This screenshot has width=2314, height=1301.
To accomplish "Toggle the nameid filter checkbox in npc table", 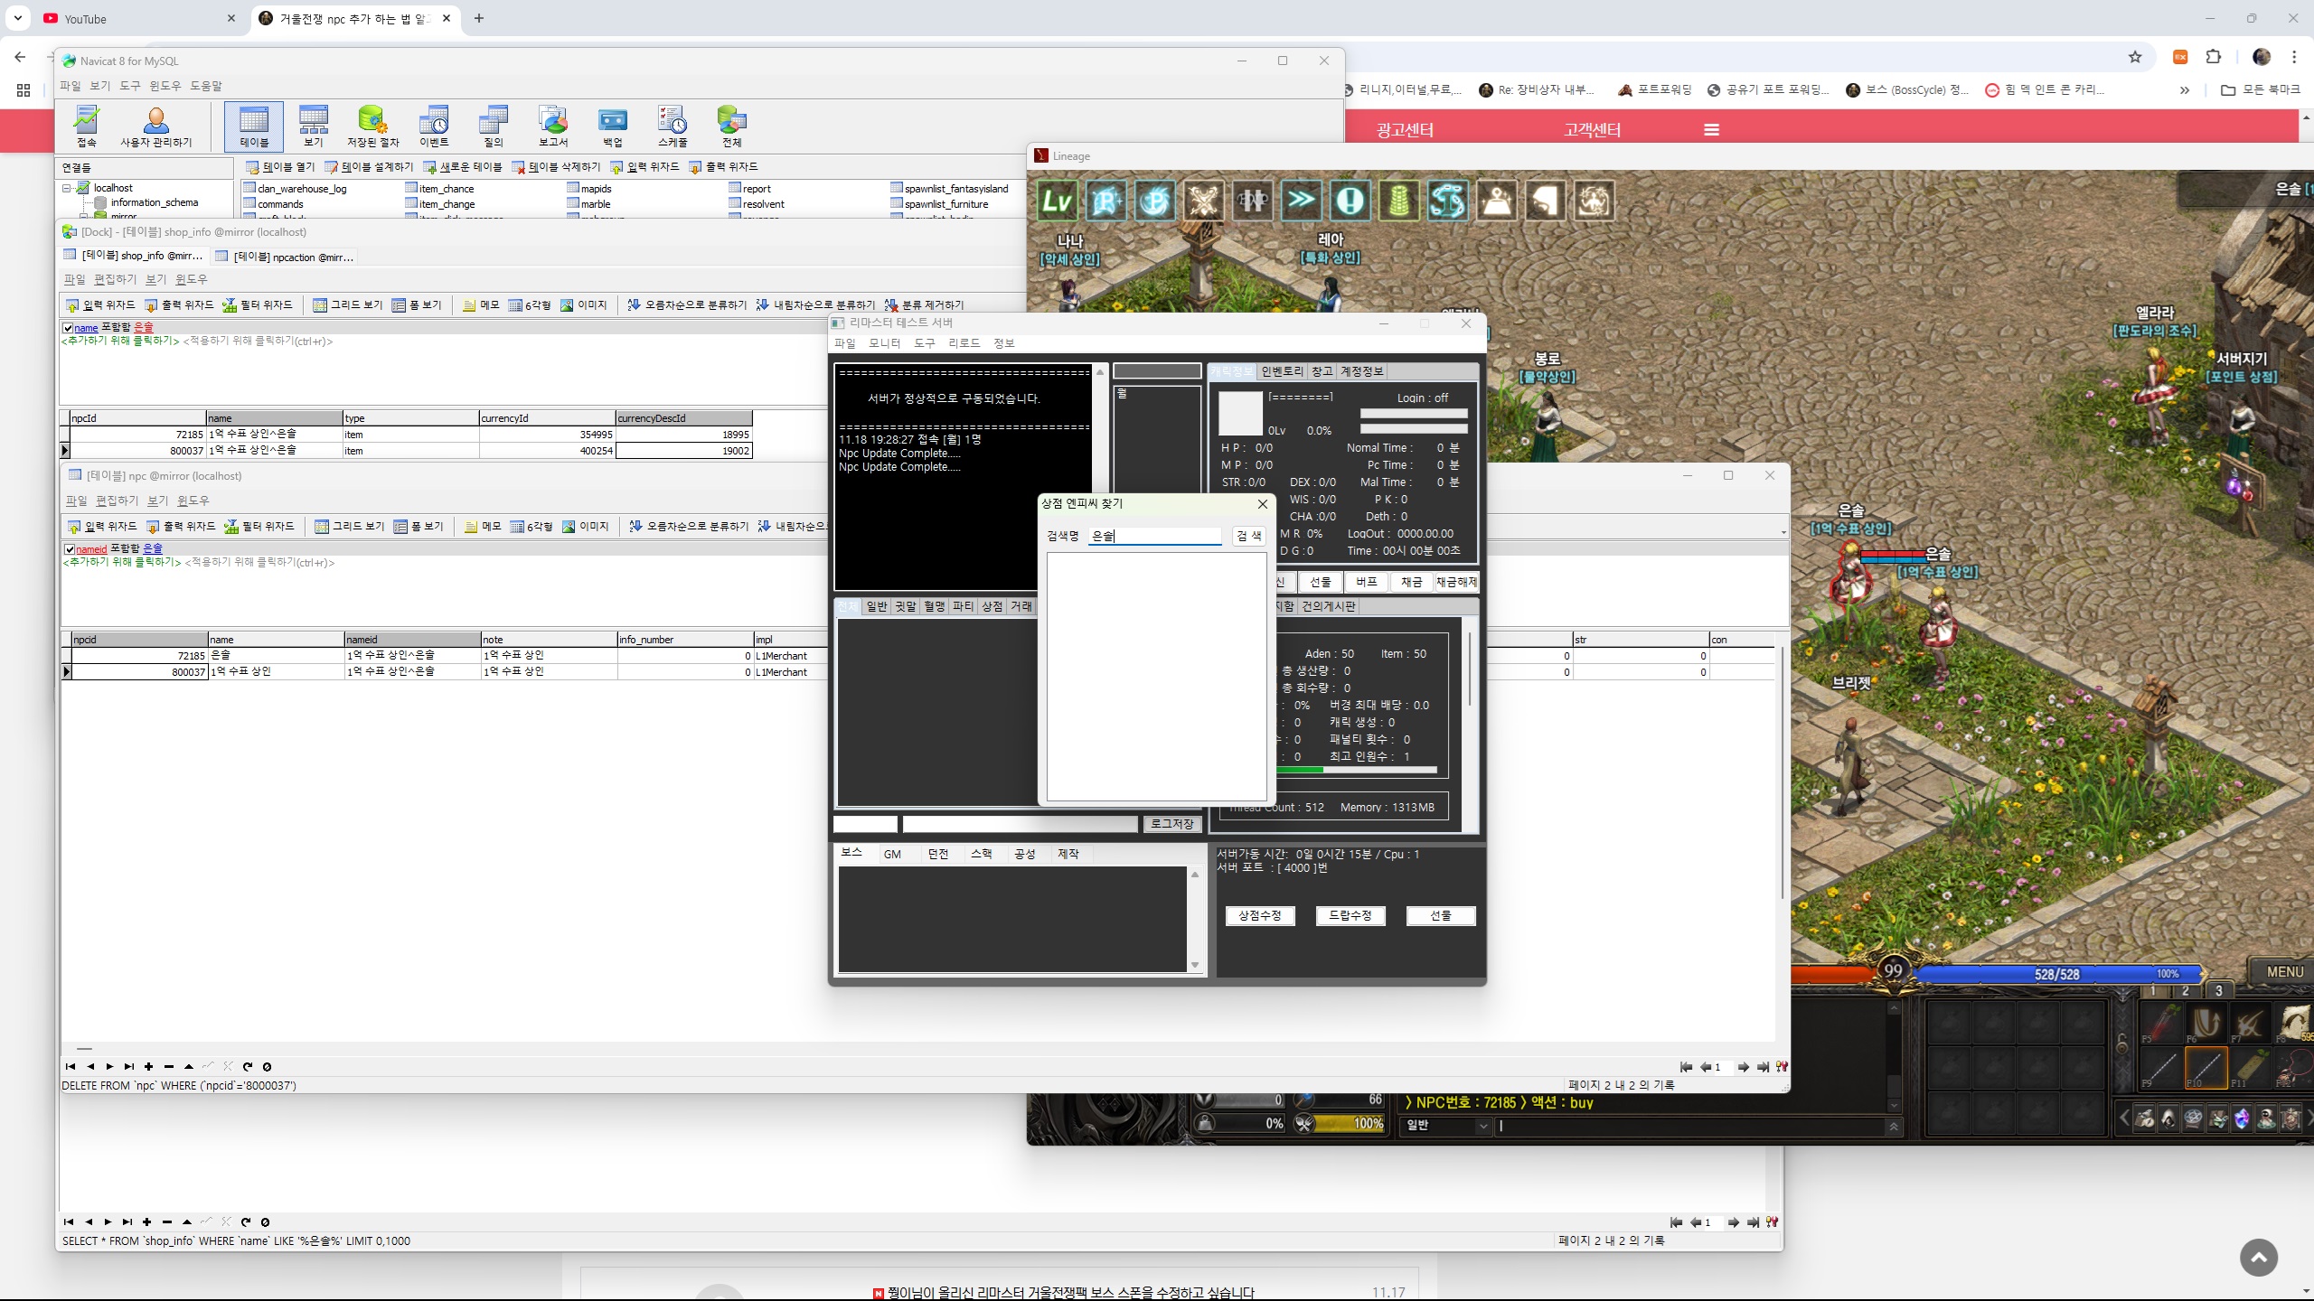I will point(70,549).
